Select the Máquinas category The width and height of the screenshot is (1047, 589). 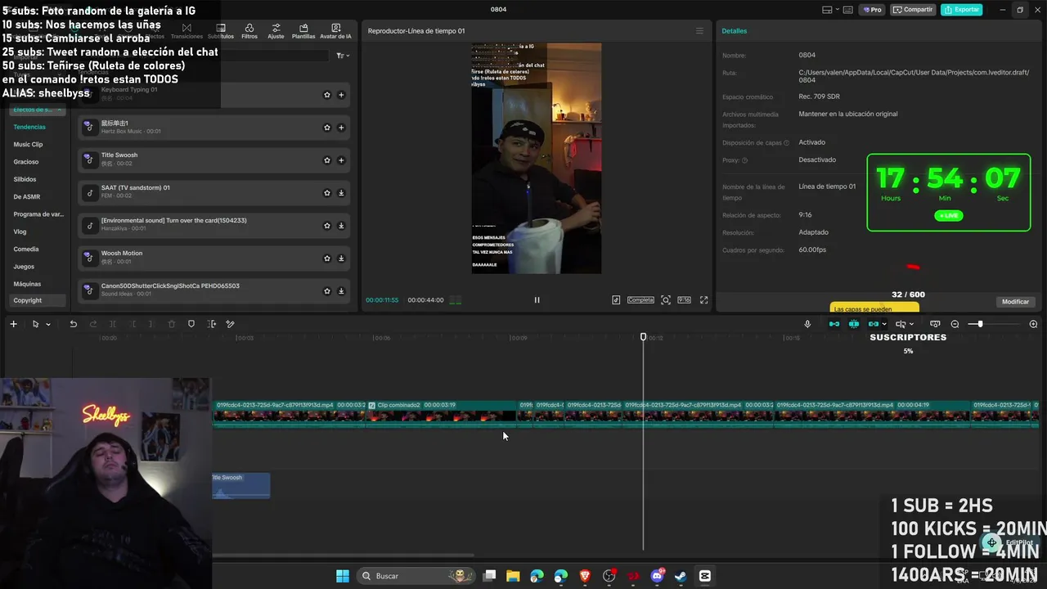(27, 284)
